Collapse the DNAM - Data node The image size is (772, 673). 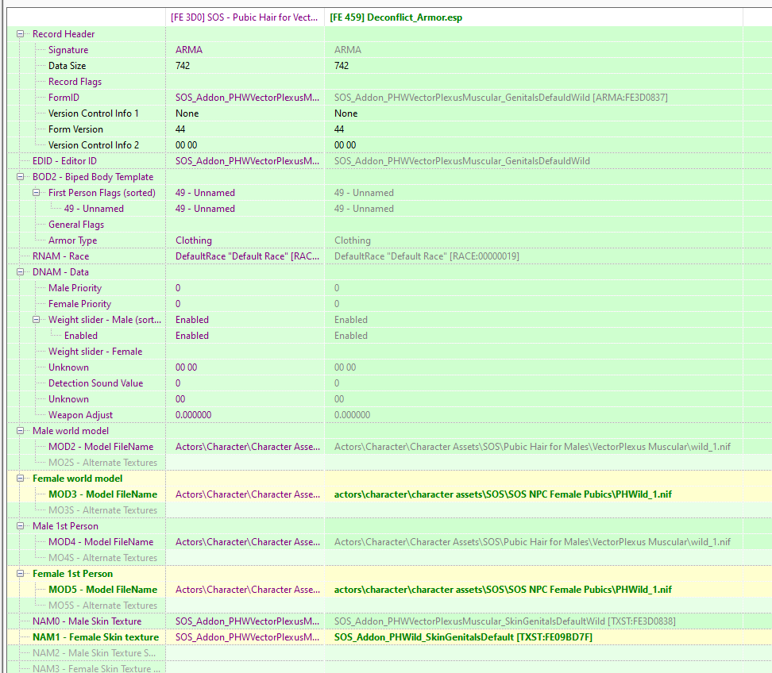(20, 272)
